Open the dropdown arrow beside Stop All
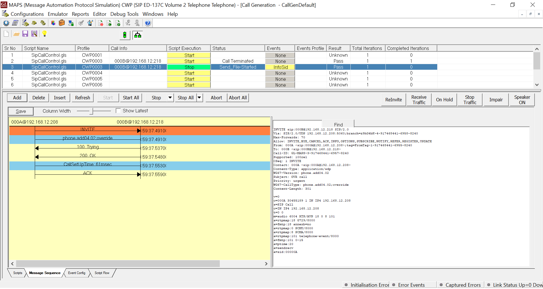543x289 pixels. tap(199, 98)
